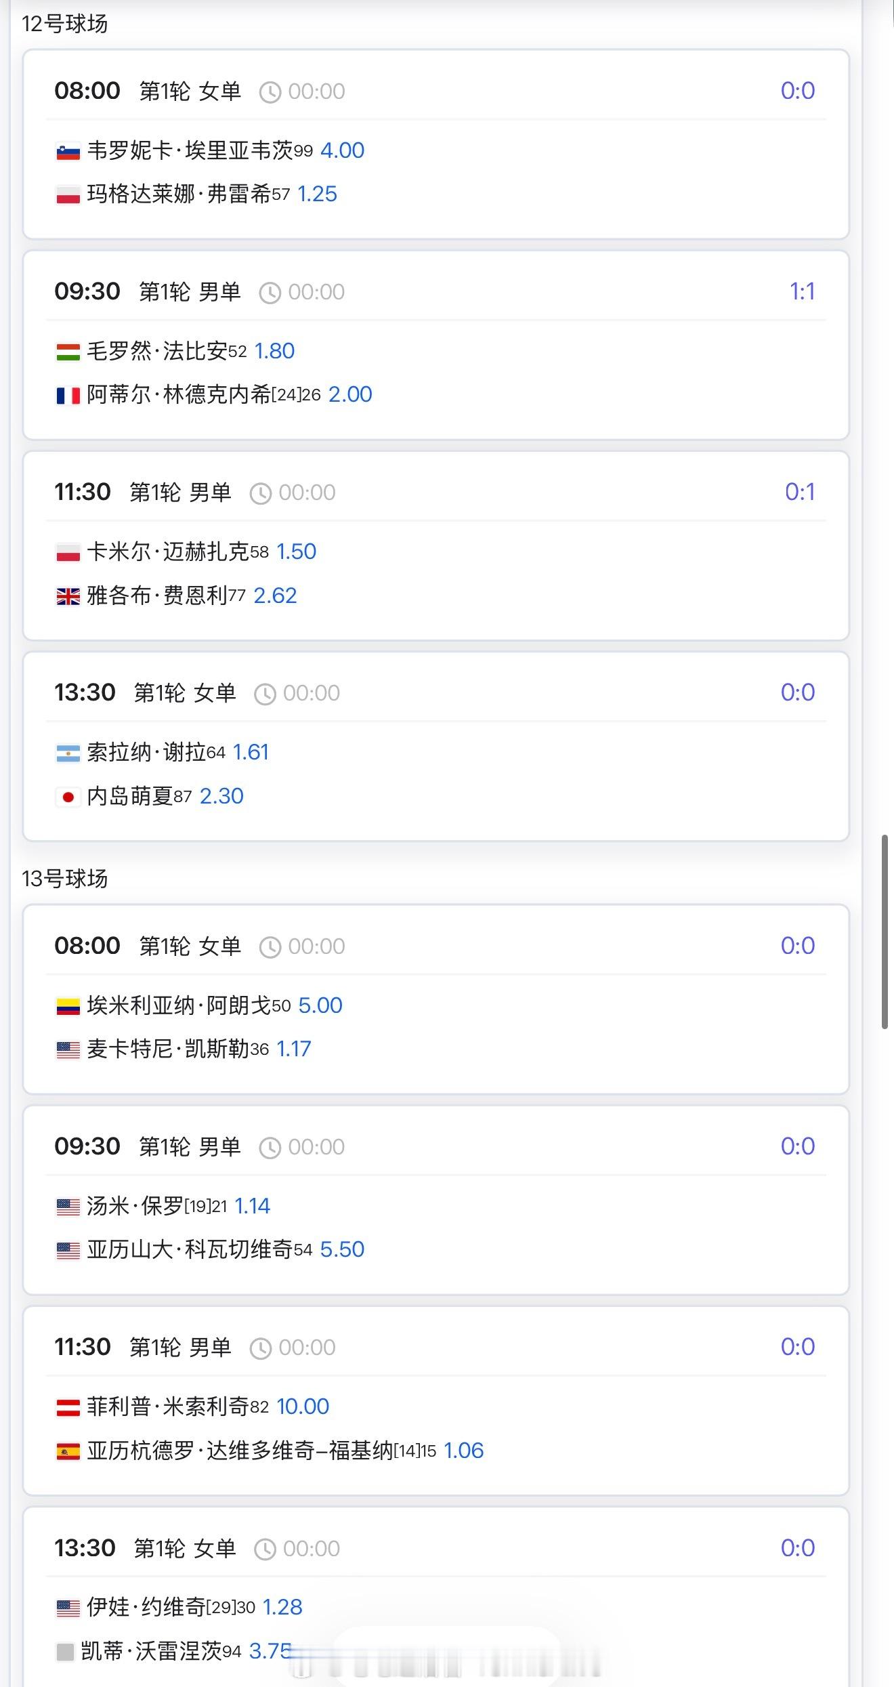Pick odds 5.50 for 亚历山大·科瓦切维奇
Image resolution: width=894 pixels, height=1687 pixels.
pyautogui.click(x=342, y=1249)
